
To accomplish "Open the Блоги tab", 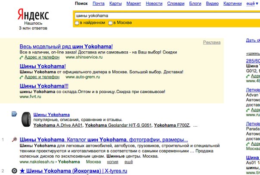I will click(x=195, y=3).
